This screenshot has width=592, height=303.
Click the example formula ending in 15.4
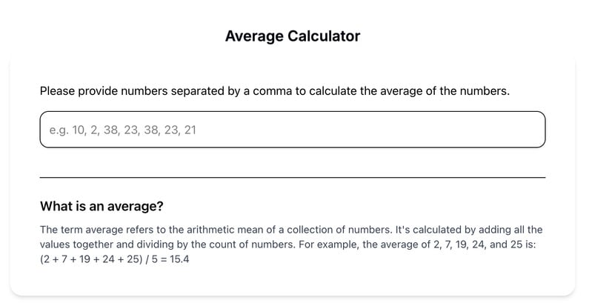[x=115, y=260]
